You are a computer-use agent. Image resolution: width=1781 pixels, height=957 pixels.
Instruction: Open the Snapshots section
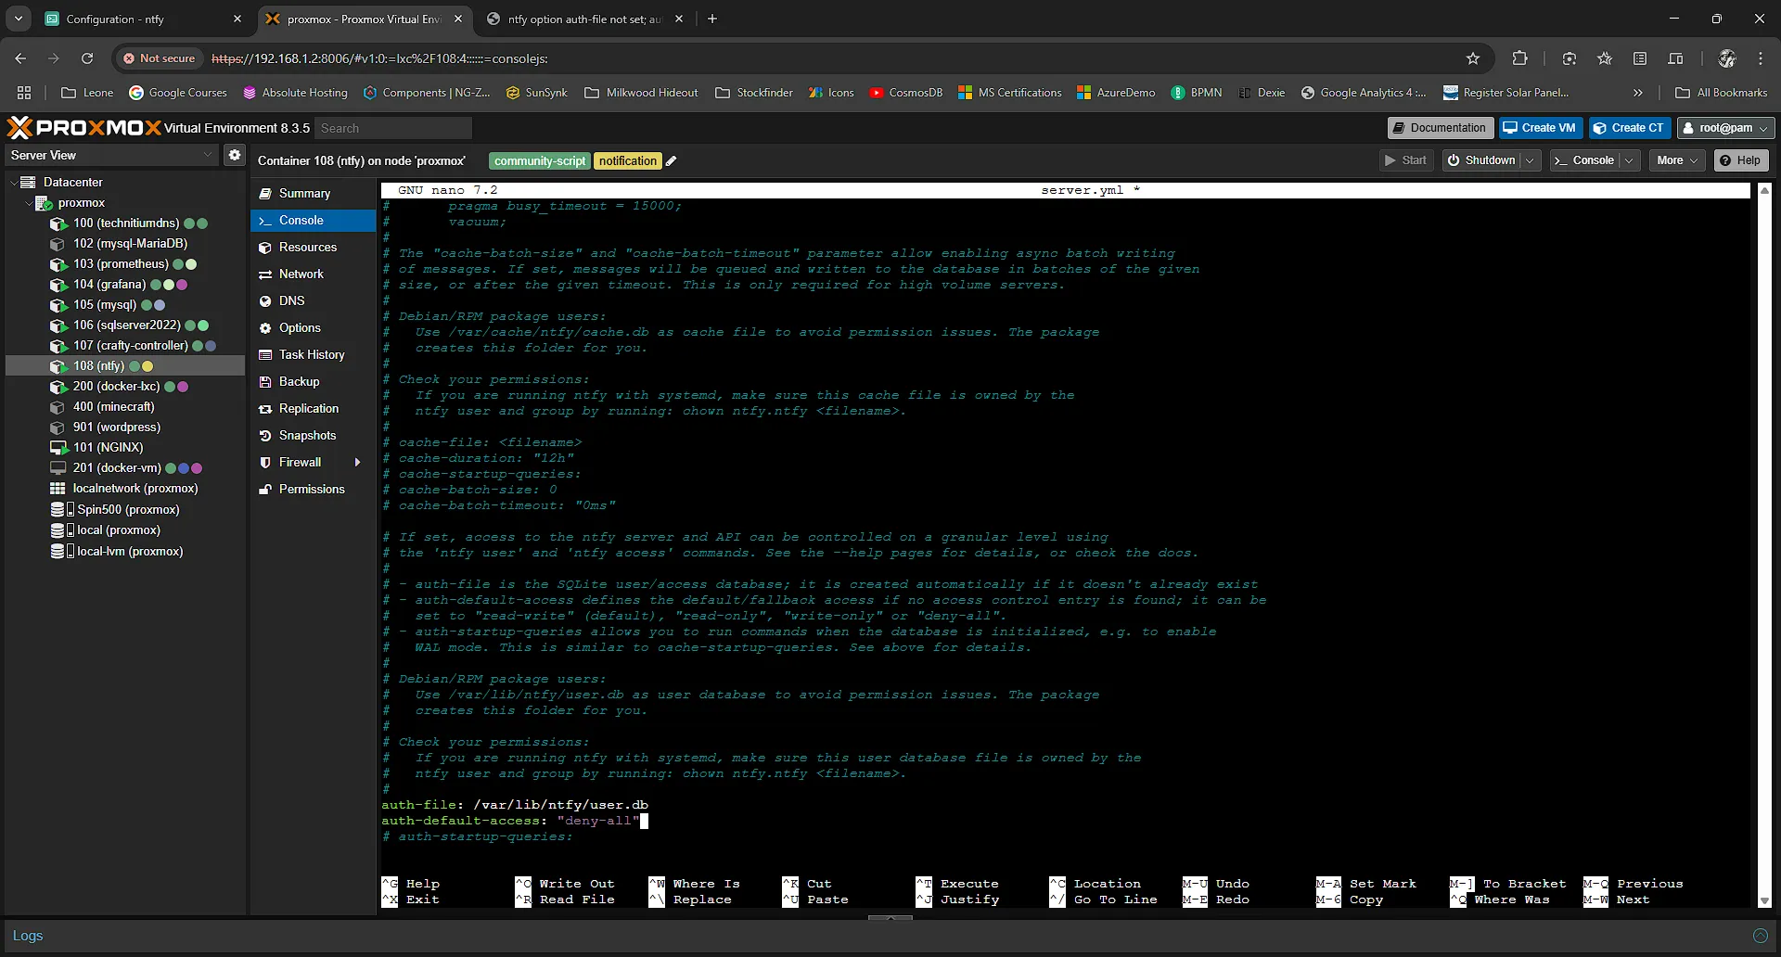[x=314, y=436]
